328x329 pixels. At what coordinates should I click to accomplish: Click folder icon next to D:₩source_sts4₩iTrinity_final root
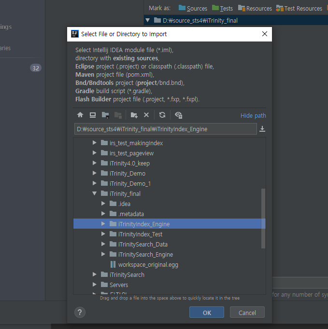pos(157,20)
